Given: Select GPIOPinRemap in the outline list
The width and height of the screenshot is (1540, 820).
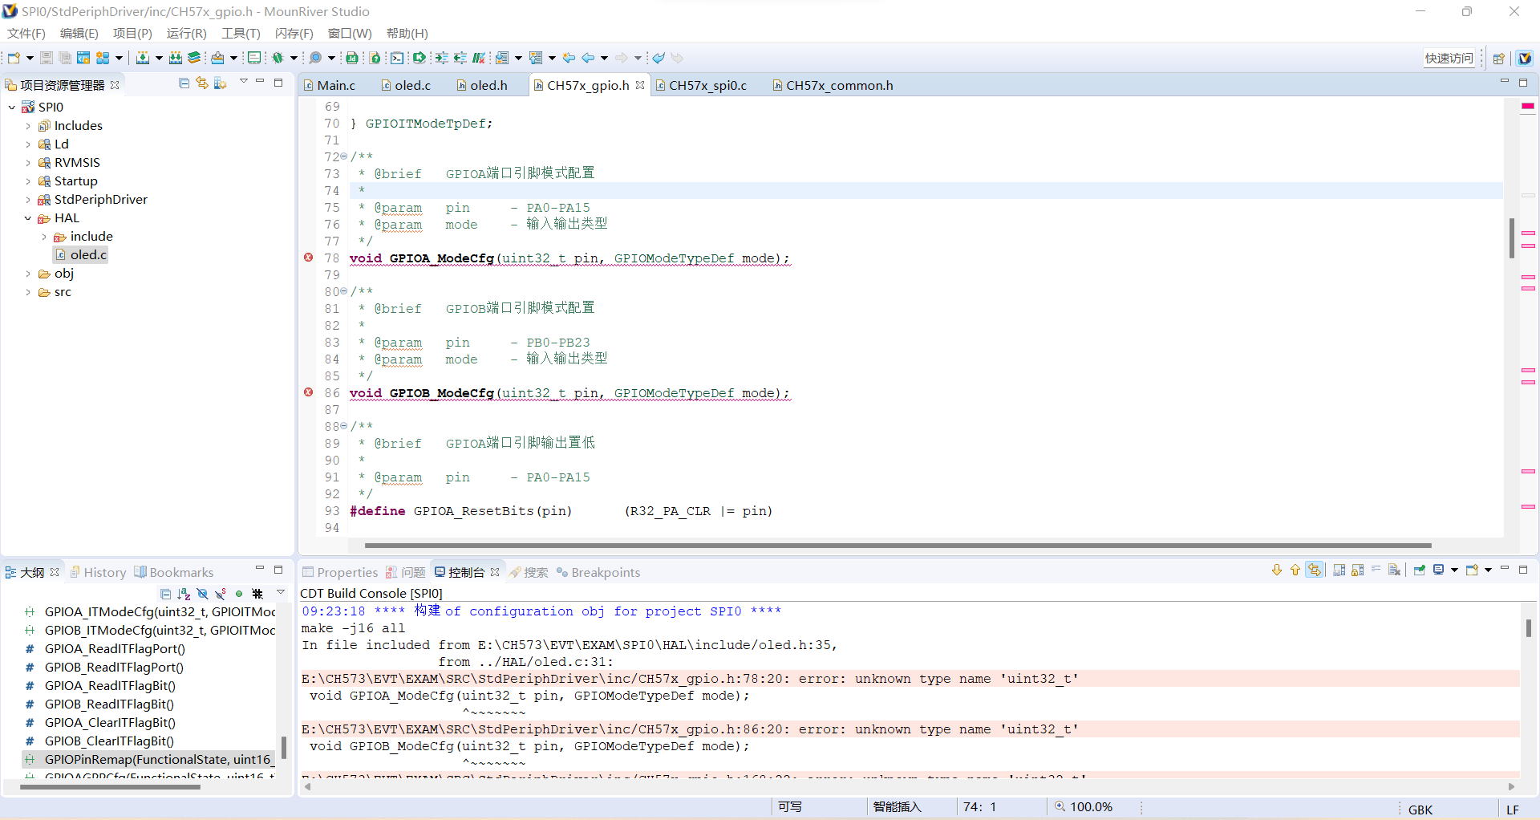Looking at the screenshot, I should pyautogui.click(x=149, y=759).
